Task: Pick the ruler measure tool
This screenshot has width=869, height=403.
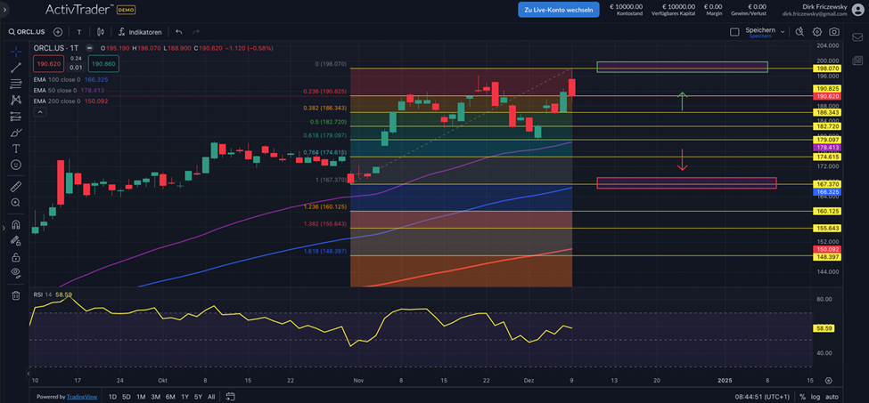Action: coord(16,187)
